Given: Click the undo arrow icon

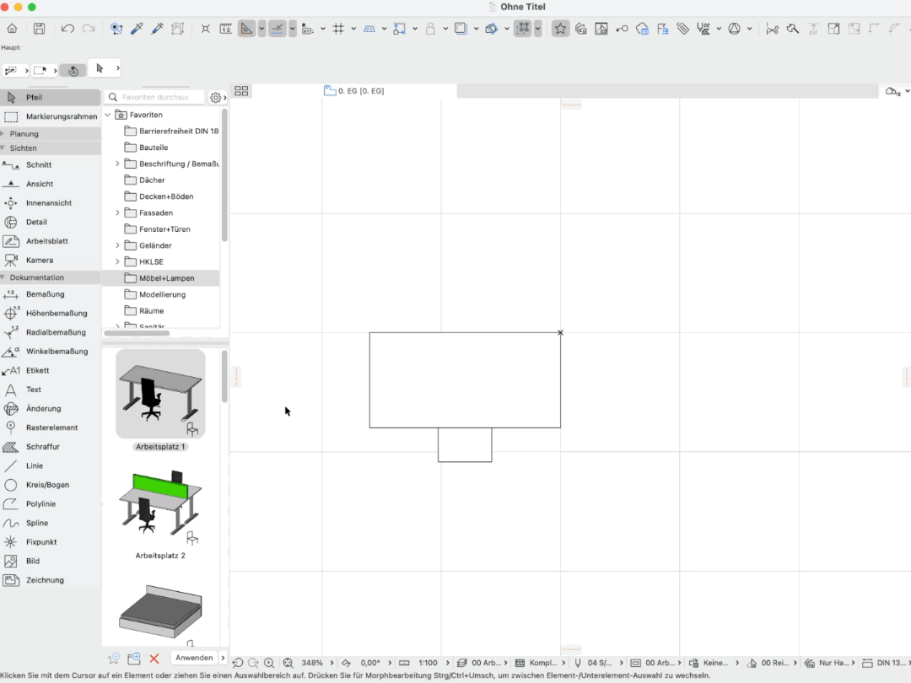Looking at the screenshot, I should [x=67, y=29].
